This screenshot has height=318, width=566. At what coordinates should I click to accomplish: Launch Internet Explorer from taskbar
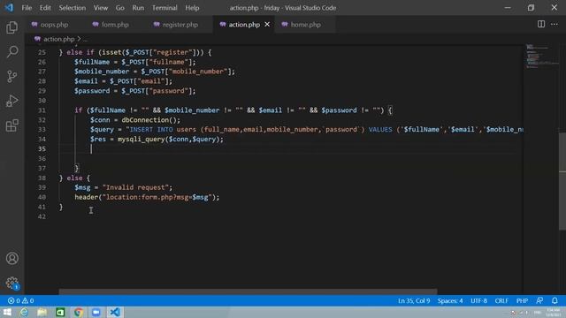(x=24, y=312)
